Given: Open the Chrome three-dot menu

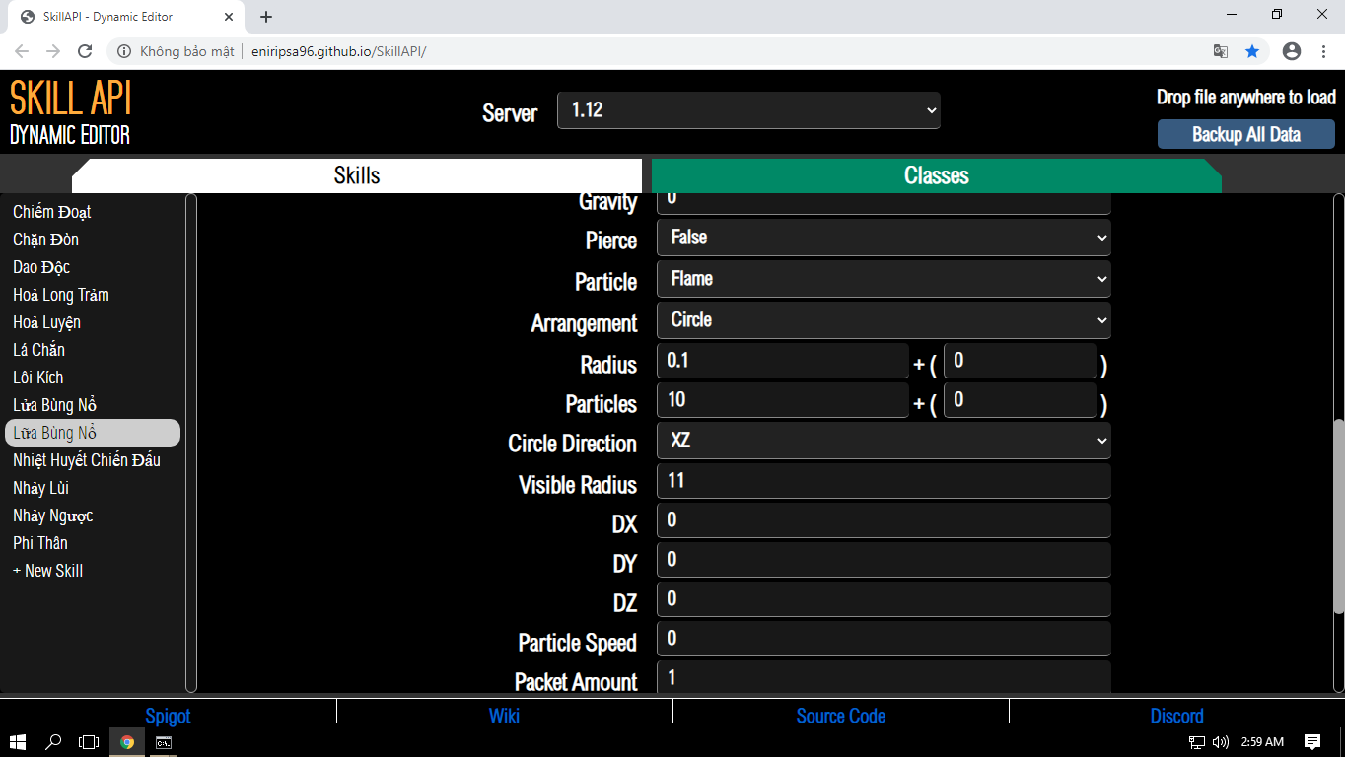Looking at the screenshot, I should 1323,51.
